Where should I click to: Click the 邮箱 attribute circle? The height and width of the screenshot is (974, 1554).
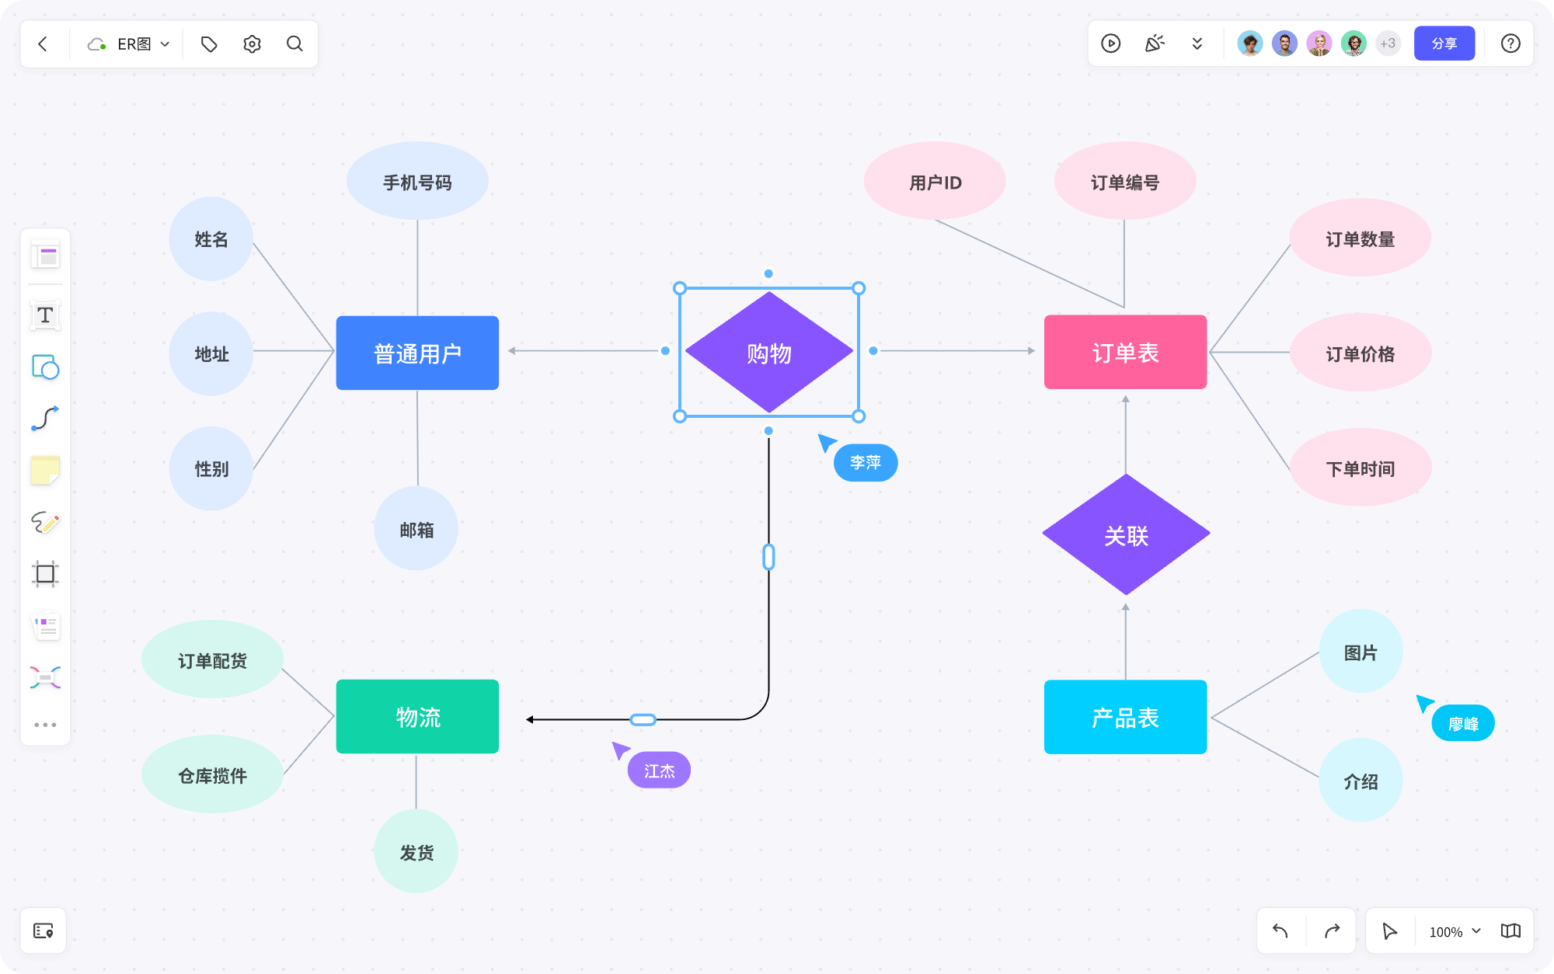[416, 529]
